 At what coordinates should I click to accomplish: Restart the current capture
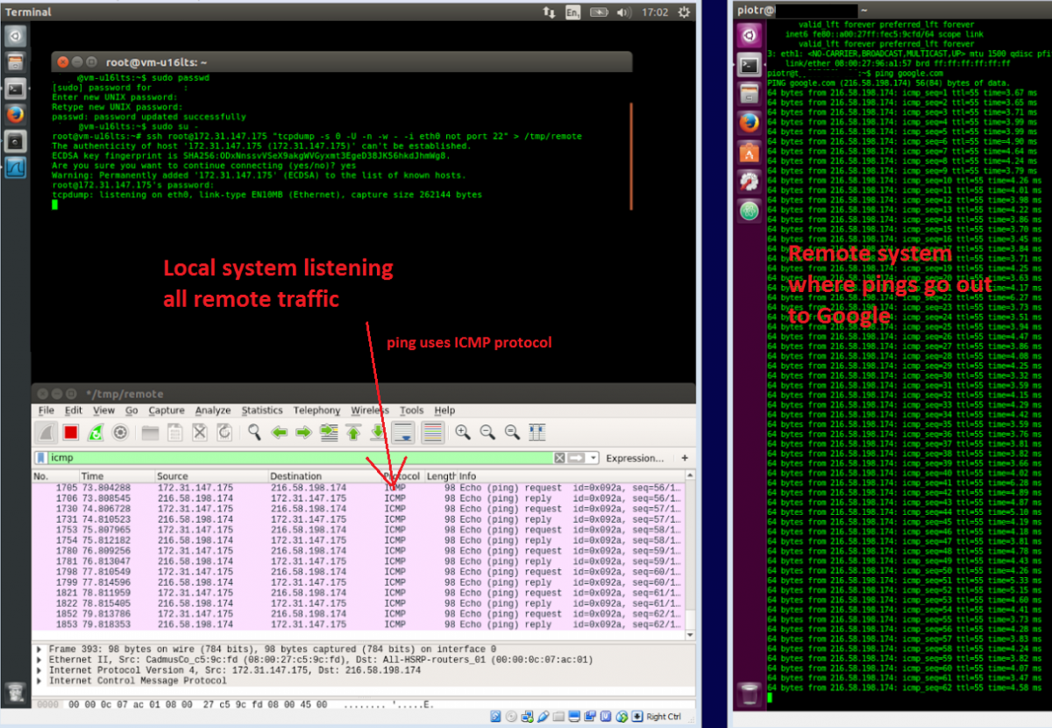[x=96, y=432]
